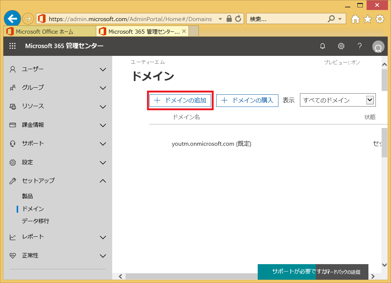Viewport: 391px width, 283px height.
Task: Click the chart icon beside レポート
Action: [x=13, y=237]
